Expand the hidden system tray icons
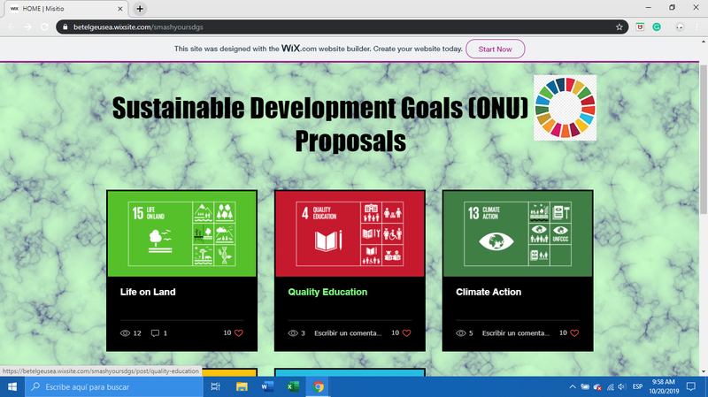This screenshot has height=397, width=708. tap(573, 387)
